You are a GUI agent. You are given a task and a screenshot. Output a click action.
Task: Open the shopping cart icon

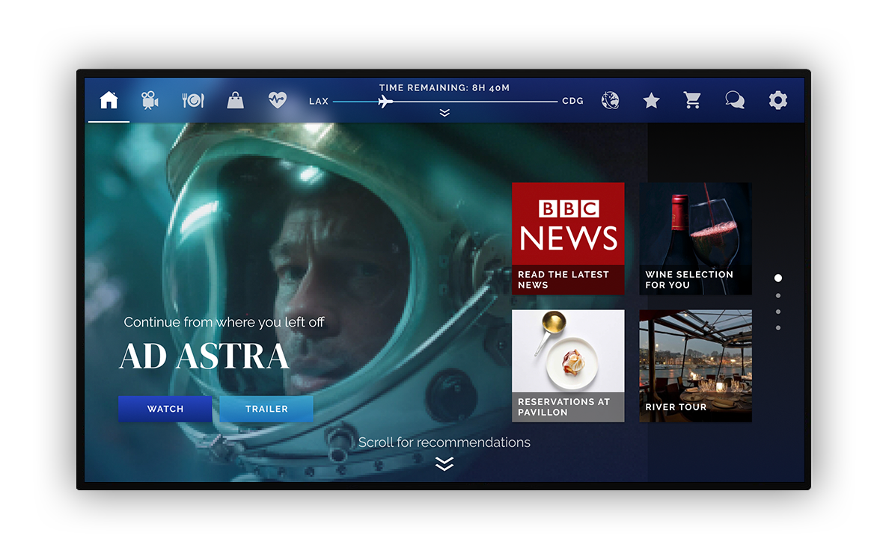point(692,100)
